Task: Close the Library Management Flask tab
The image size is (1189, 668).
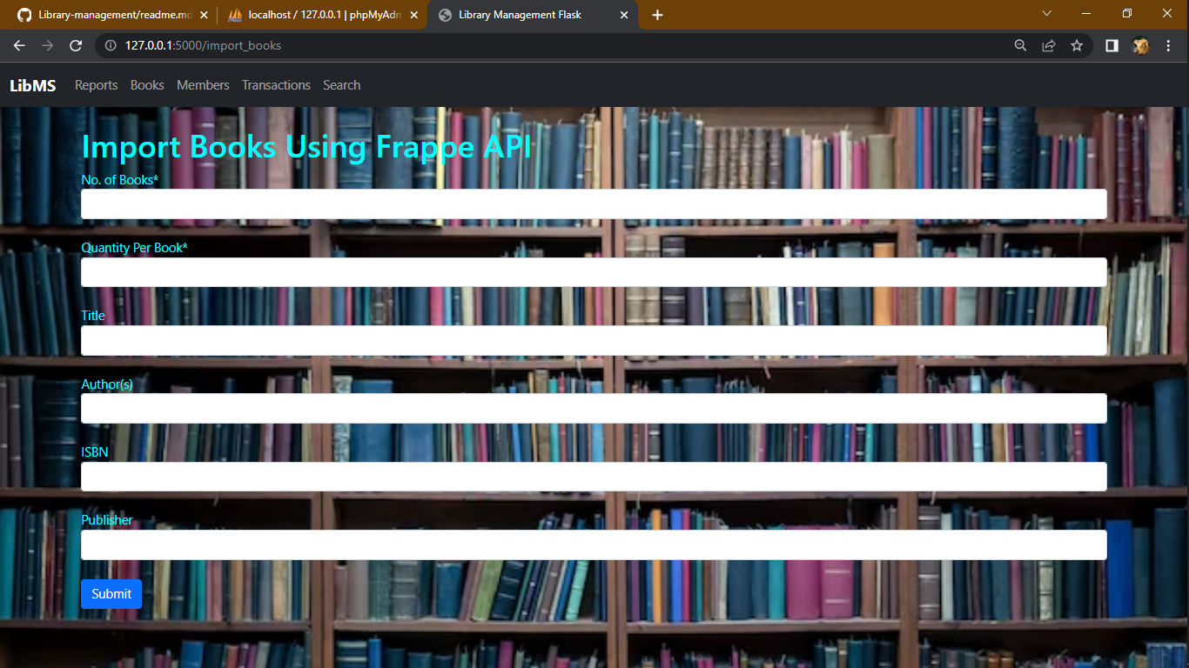Action: [x=624, y=15]
